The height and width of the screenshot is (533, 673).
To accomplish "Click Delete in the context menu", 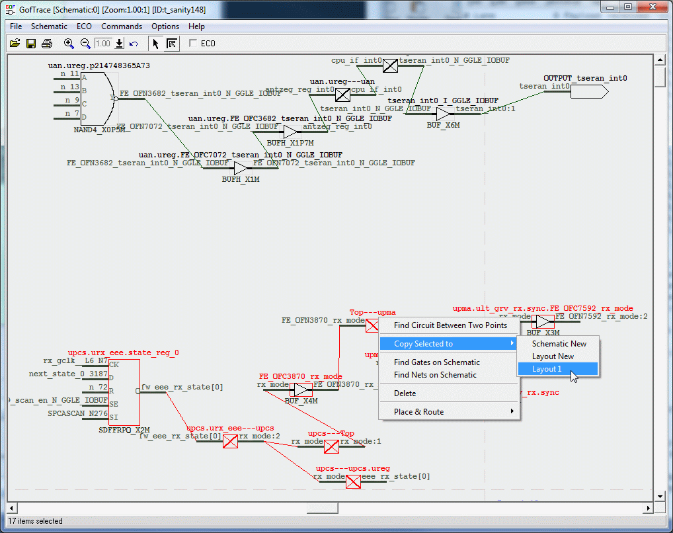I will point(405,393).
